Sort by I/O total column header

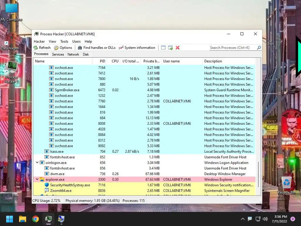(130, 61)
